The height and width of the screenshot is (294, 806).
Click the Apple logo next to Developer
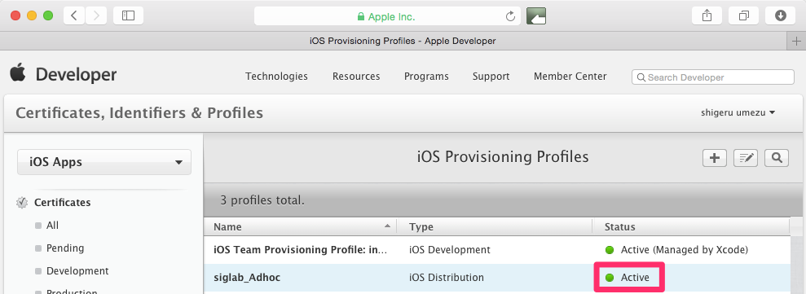(x=17, y=72)
